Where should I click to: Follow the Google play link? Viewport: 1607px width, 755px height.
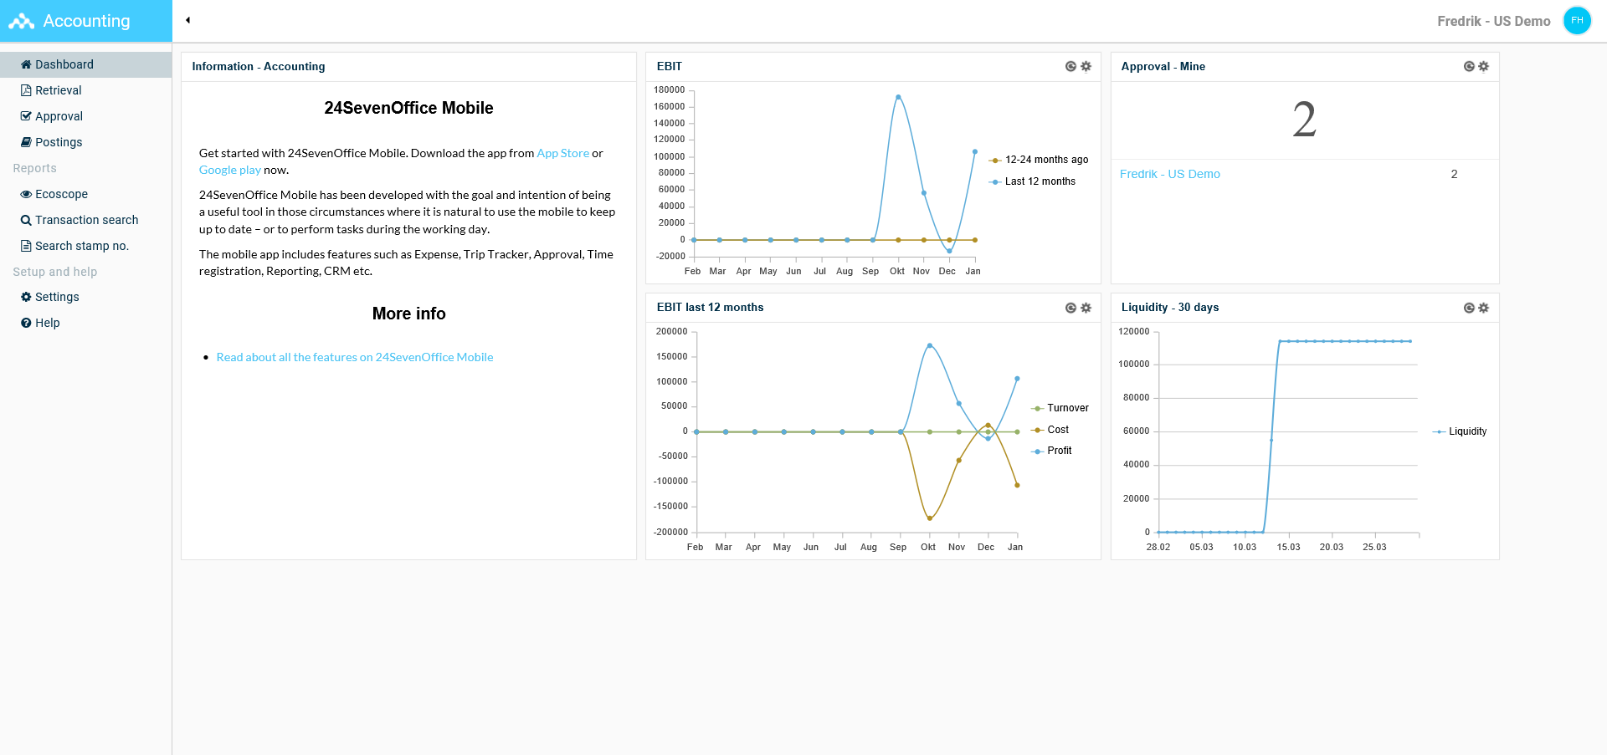coord(229,170)
